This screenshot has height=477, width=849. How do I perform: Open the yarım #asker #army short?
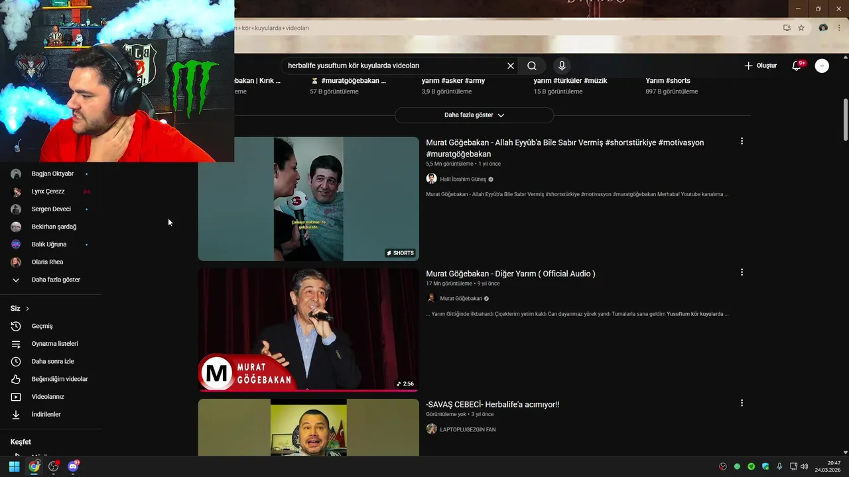tap(454, 81)
